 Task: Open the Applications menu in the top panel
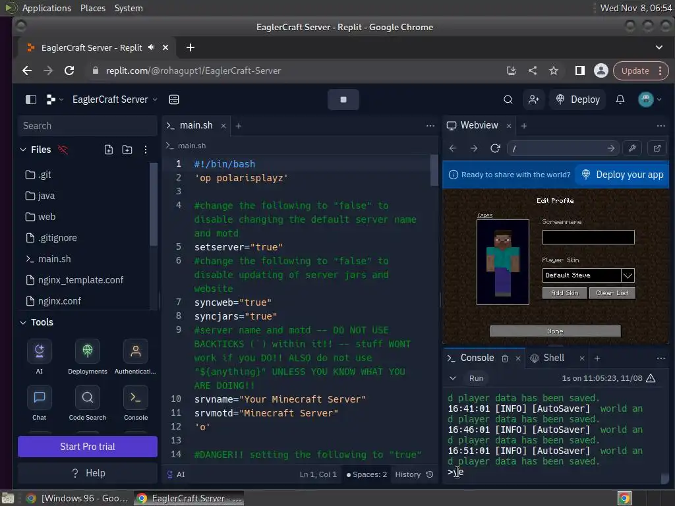click(47, 8)
